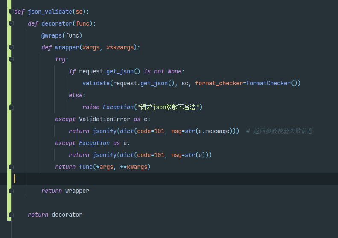Image resolution: width=338 pixels, height=238 pixels.
Task: Click ValidationError in the except clause
Action: point(105,119)
